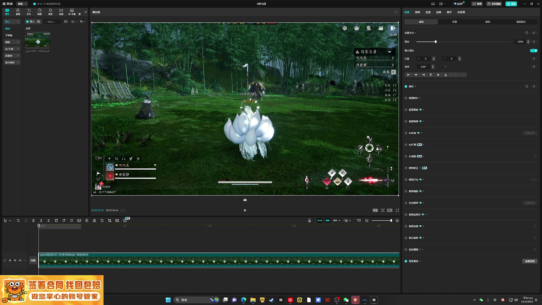The image size is (542, 305).
Task: Switch to the 调节 properties tab
Action: tap(449, 12)
